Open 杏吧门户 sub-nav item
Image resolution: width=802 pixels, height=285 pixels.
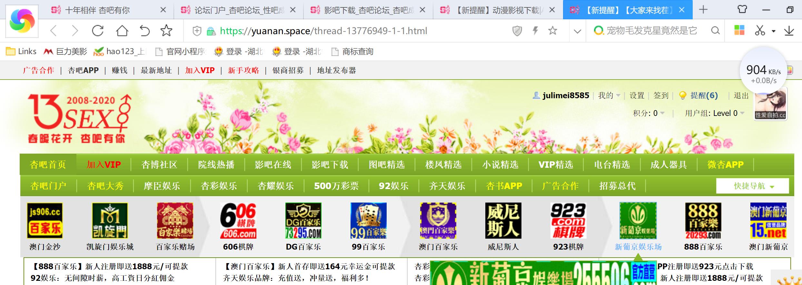pyautogui.click(x=48, y=186)
